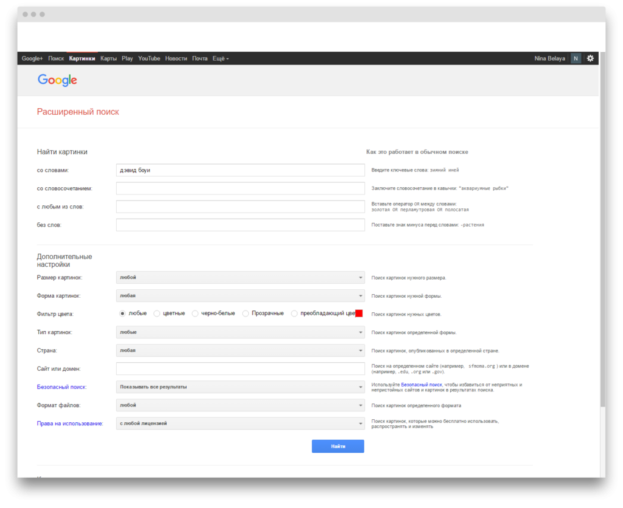The image size is (623, 508).
Task: Open 'Почта' in the top bar
Action: point(200,58)
